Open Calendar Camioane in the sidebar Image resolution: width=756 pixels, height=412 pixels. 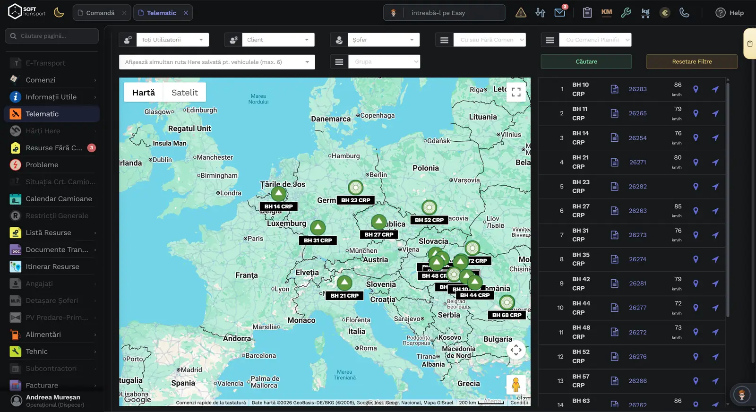tap(52, 199)
